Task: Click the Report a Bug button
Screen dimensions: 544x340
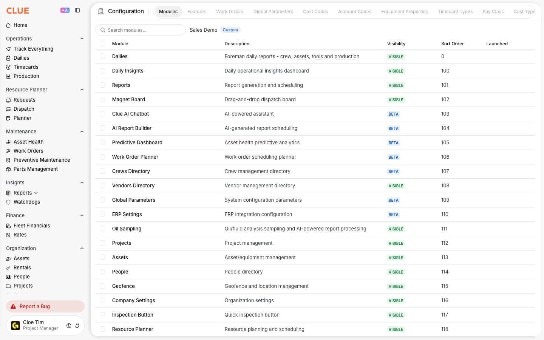Action: pyautogui.click(x=45, y=306)
